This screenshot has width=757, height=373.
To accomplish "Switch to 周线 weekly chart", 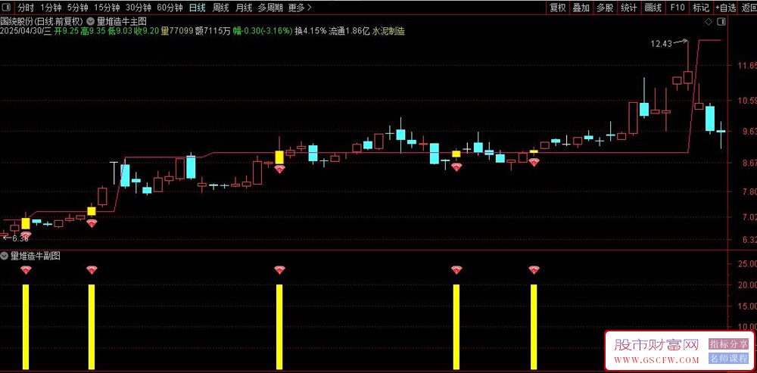I will click(x=220, y=8).
